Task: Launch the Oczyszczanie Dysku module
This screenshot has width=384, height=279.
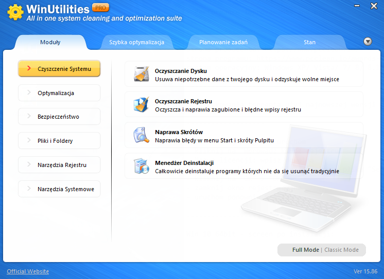Action: (244, 74)
